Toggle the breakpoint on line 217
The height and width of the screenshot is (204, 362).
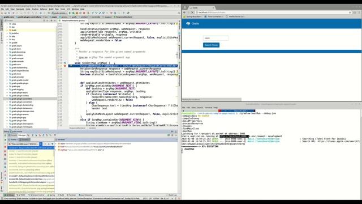(x=65, y=66)
